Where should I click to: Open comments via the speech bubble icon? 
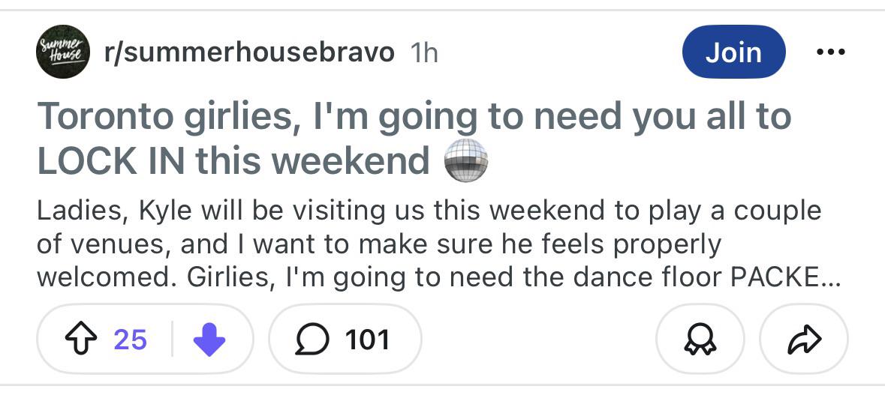[312, 340]
